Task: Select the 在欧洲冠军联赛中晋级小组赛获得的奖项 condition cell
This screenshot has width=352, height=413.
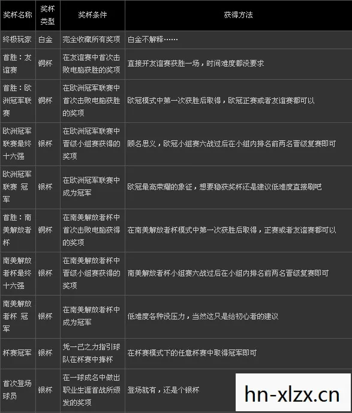Action: click(92, 144)
